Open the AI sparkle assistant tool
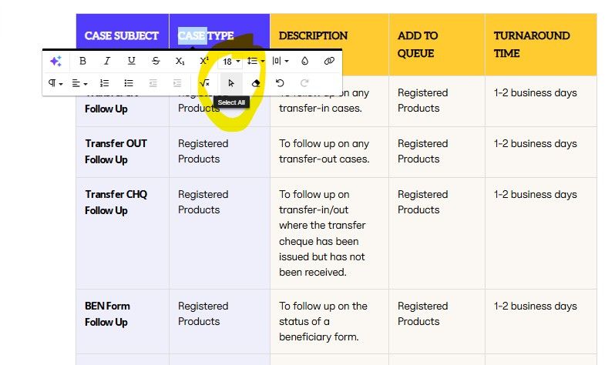Screen dimensions: 615x365 (55, 61)
